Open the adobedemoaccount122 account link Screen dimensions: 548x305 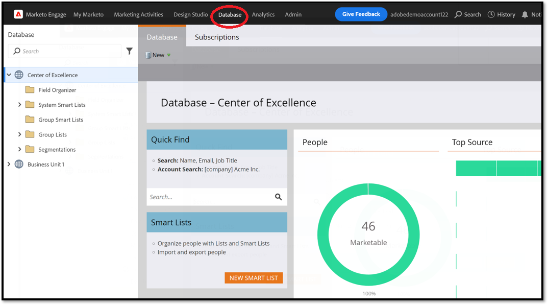(x=419, y=15)
